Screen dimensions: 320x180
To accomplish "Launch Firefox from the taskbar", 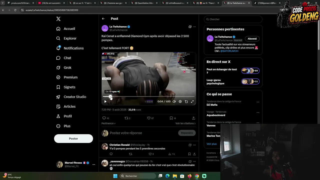I will tap(189, 176).
